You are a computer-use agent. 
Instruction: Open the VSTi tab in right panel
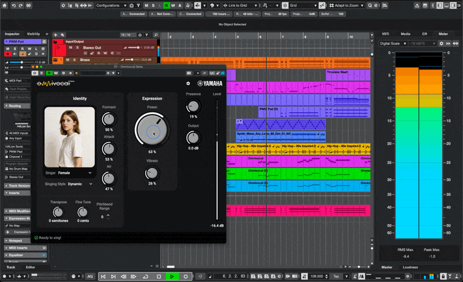[x=387, y=34]
